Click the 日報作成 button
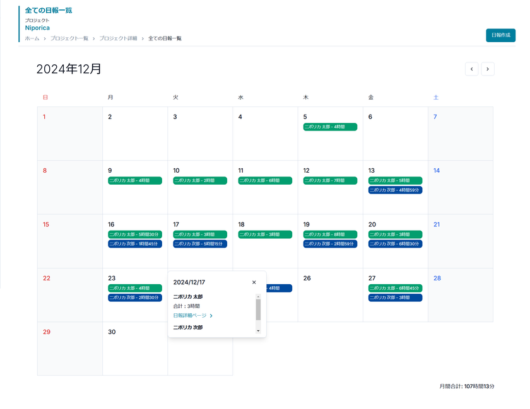530x409 pixels. pos(500,35)
